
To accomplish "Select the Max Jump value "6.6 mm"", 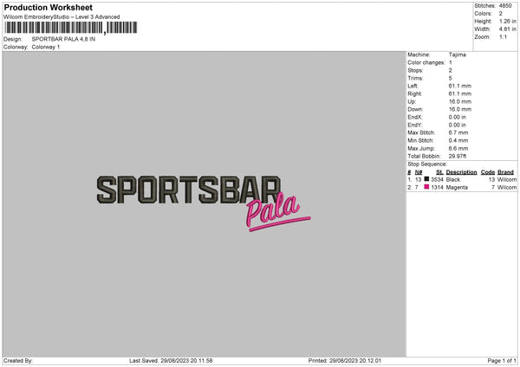I will [458, 149].
